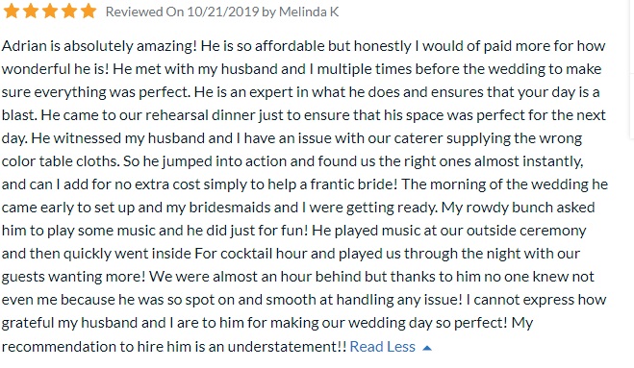Click the up caret beside Read Less

pyautogui.click(x=427, y=348)
